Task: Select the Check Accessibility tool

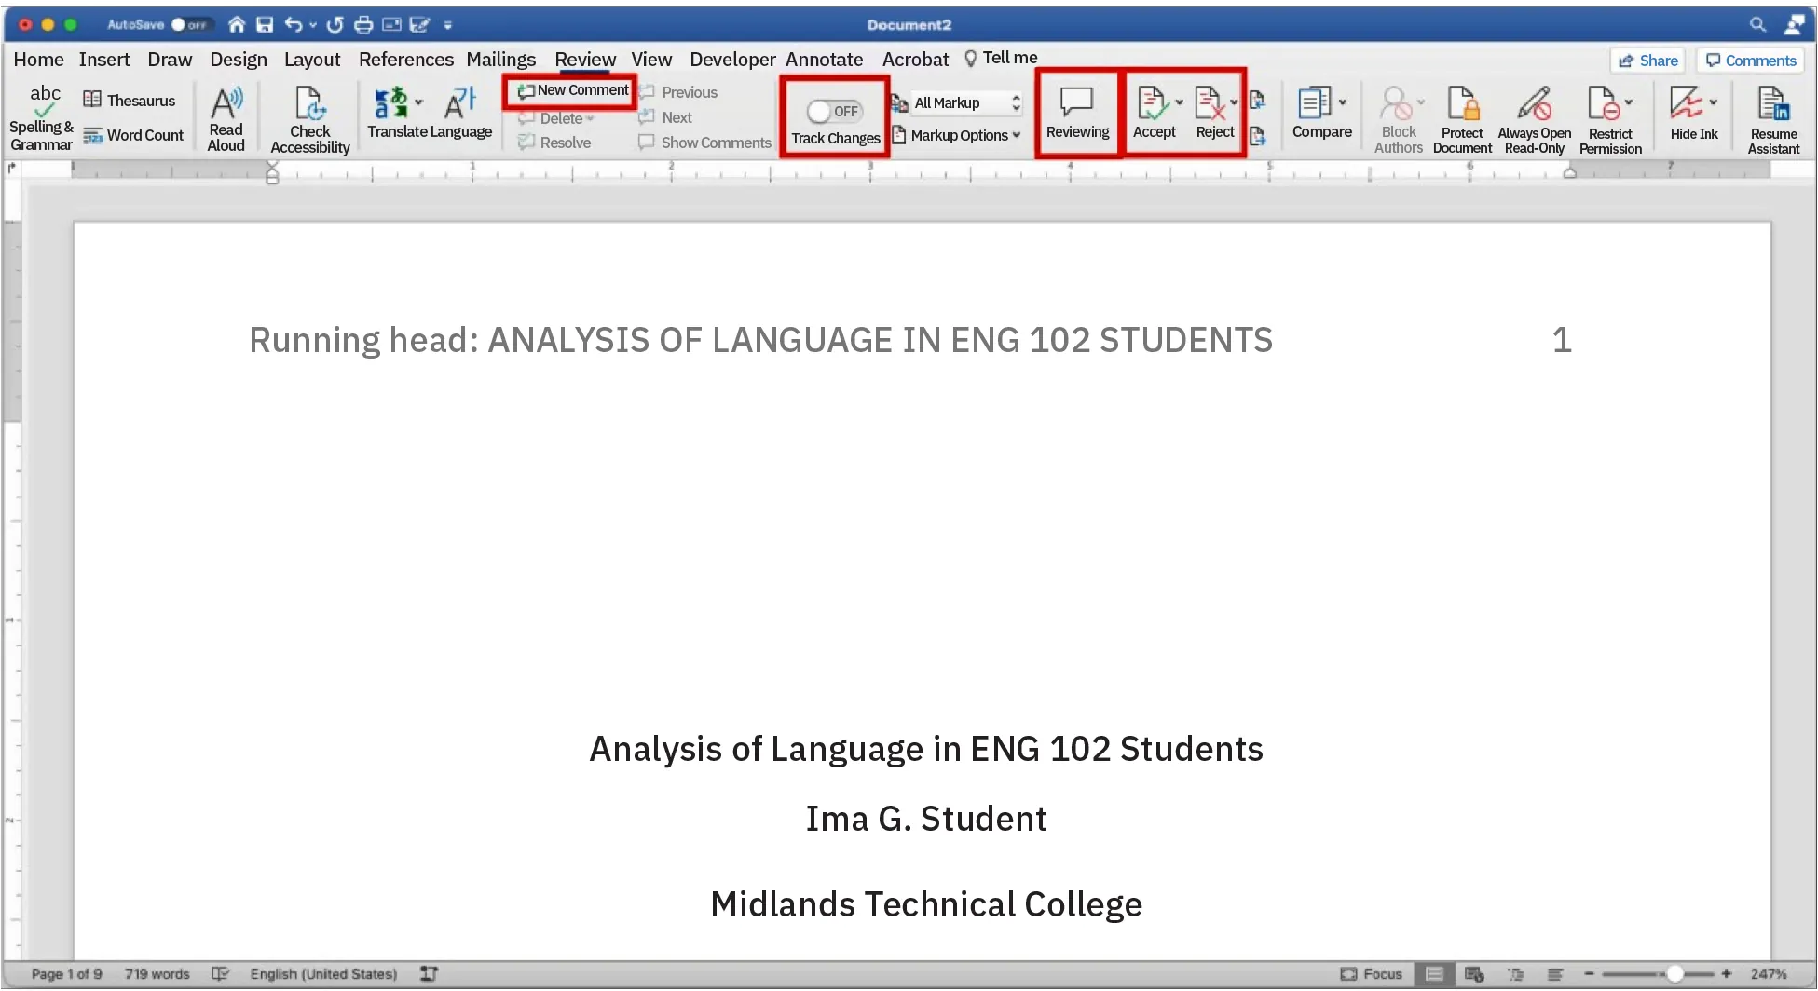Action: (x=310, y=116)
